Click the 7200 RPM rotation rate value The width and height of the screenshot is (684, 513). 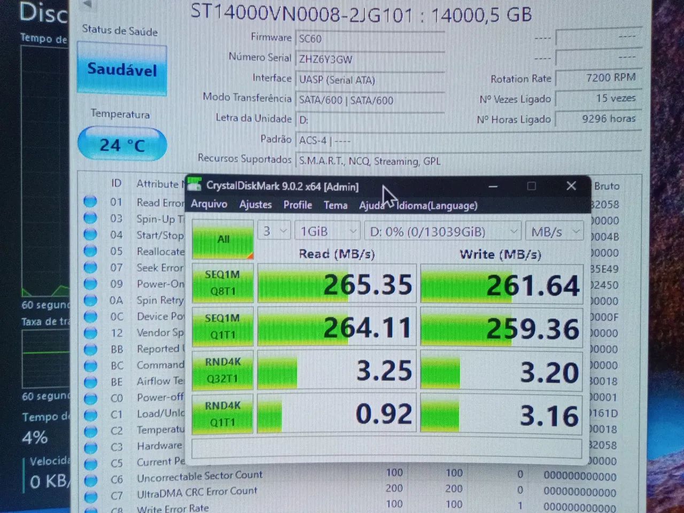(598, 78)
